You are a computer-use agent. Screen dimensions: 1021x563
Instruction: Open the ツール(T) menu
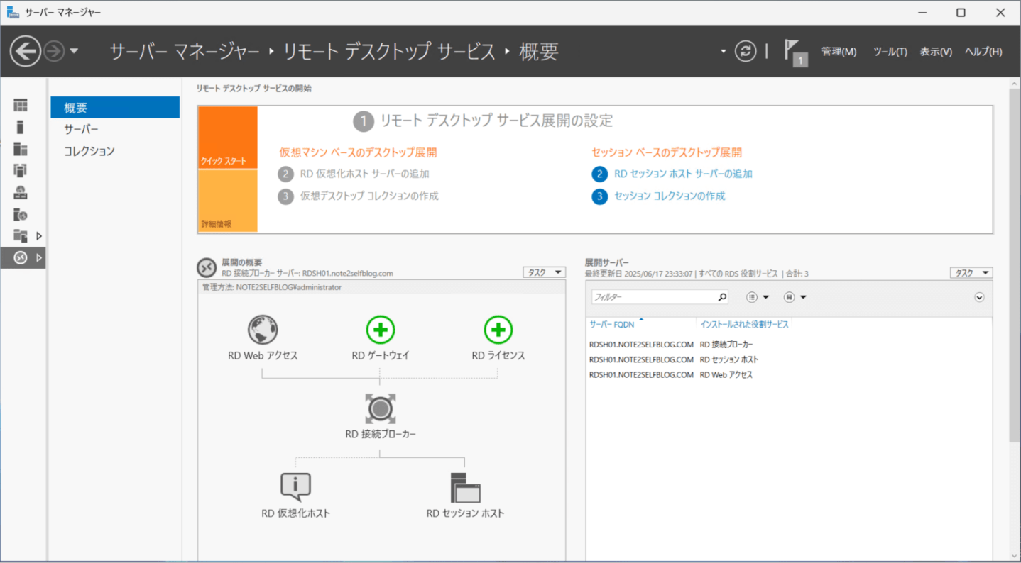890,51
